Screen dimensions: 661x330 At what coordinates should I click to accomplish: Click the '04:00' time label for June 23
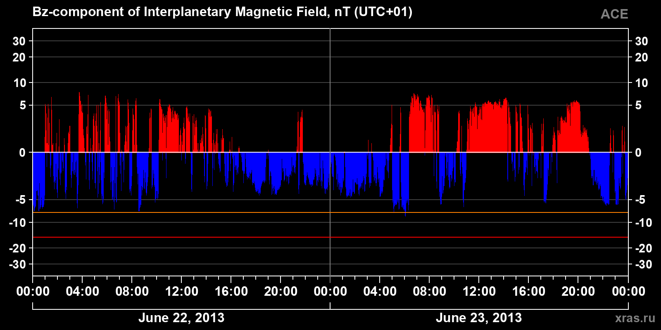click(x=380, y=292)
